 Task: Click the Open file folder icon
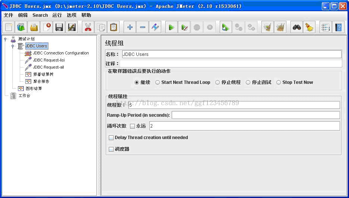click(34, 27)
